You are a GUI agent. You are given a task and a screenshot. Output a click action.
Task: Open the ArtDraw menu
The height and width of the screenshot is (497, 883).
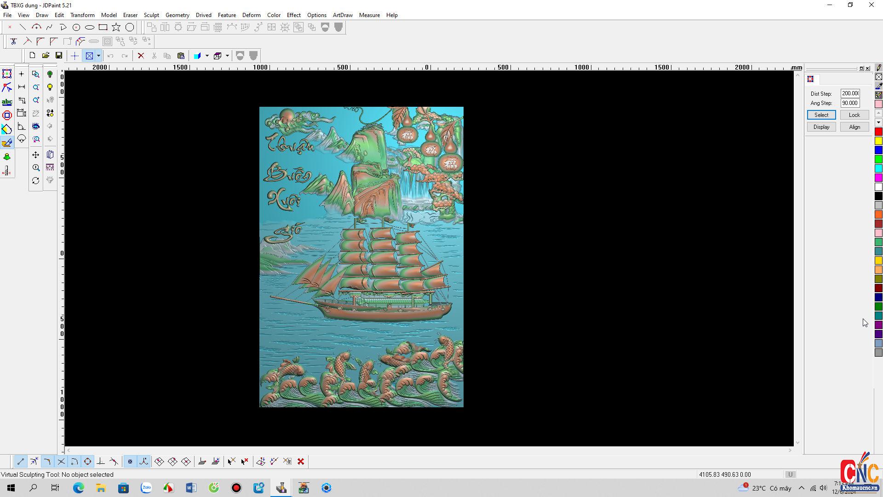pyautogui.click(x=342, y=15)
